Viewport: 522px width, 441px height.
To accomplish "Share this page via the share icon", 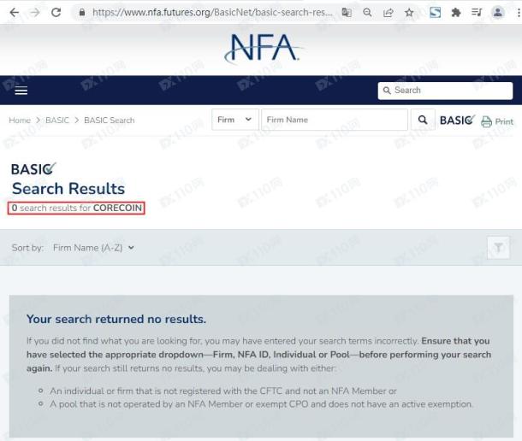I will tap(389, 13).
